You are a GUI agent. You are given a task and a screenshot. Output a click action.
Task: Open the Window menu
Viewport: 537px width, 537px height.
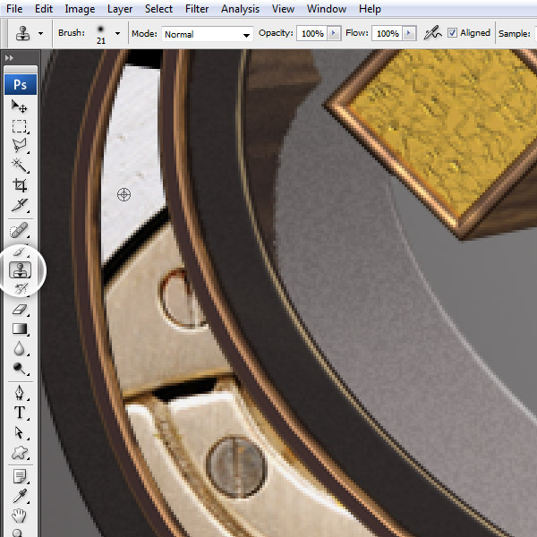[x=327, y=9]
